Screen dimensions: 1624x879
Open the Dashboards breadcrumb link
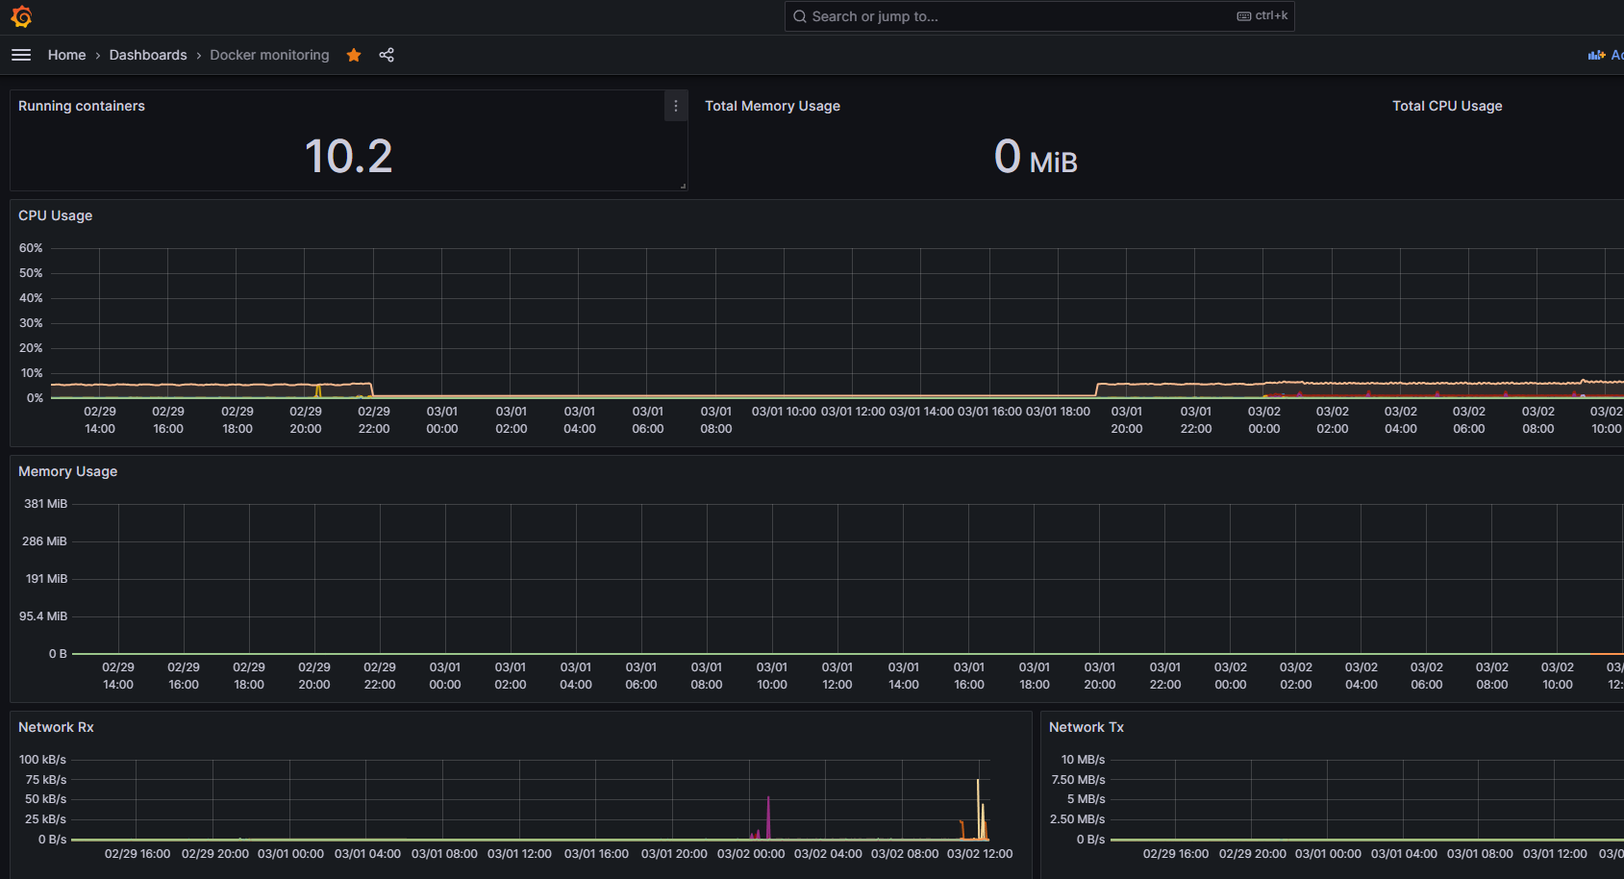[x=148, y=55]
